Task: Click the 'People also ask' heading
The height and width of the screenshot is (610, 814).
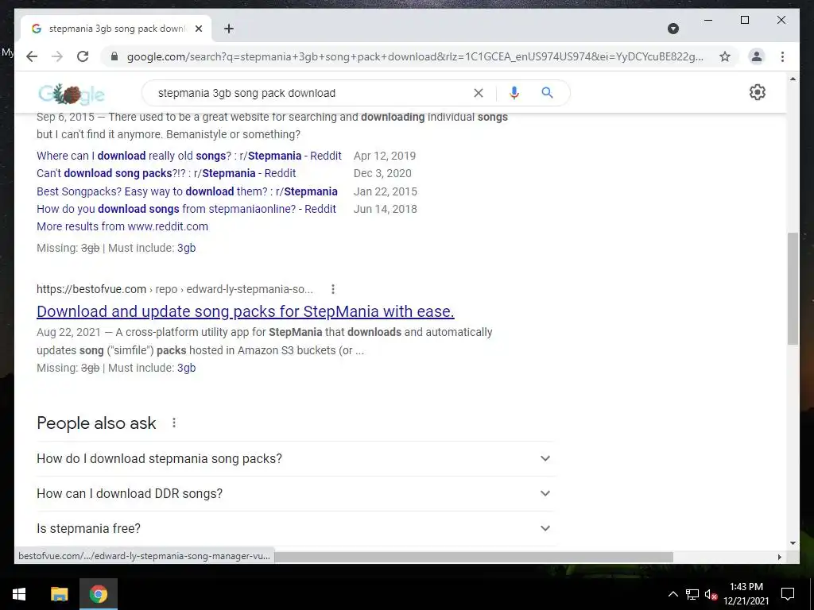Action: [96, 423]
